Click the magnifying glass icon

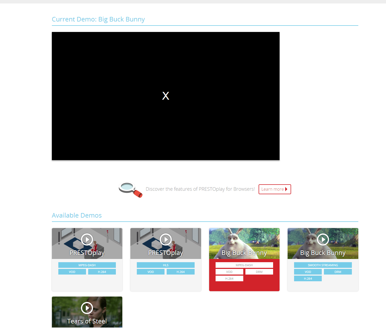pyautogui.click(x=130, y=190)
